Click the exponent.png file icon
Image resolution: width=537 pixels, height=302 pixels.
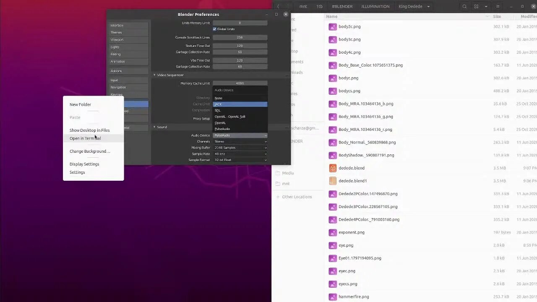click(333, 232)
